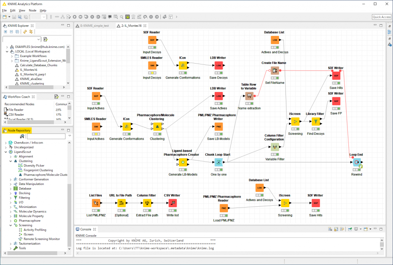Select the Column Filter Configuration node
393x265 pixels.
(275, 147)
